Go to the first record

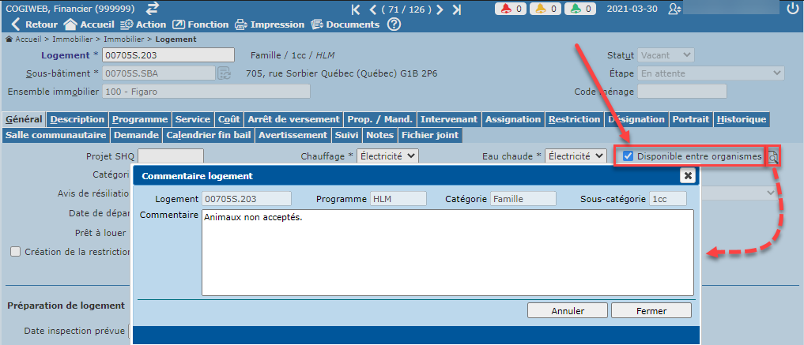(x=357, y=9)
